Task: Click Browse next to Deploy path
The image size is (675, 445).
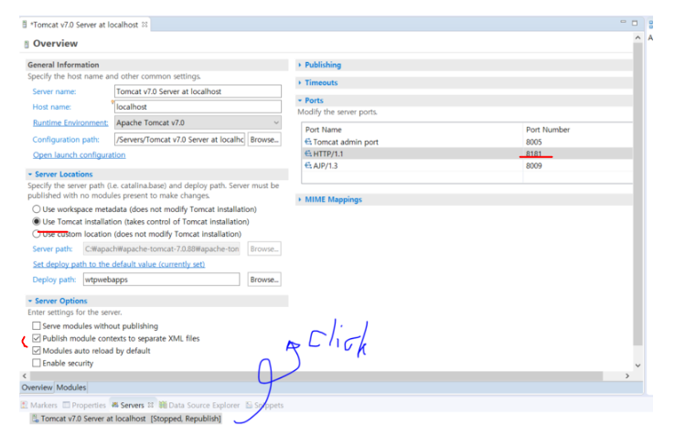Action: (264, 280)
